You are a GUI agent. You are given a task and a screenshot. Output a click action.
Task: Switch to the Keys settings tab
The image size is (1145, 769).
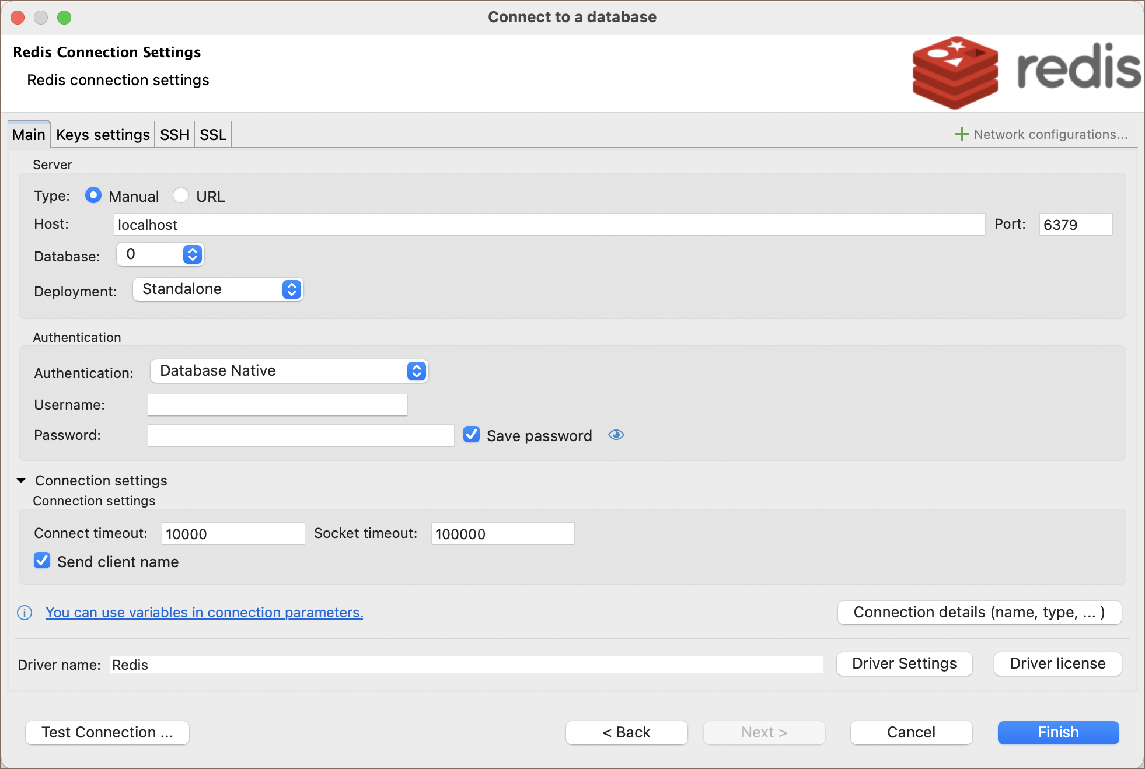pos(103,135)
